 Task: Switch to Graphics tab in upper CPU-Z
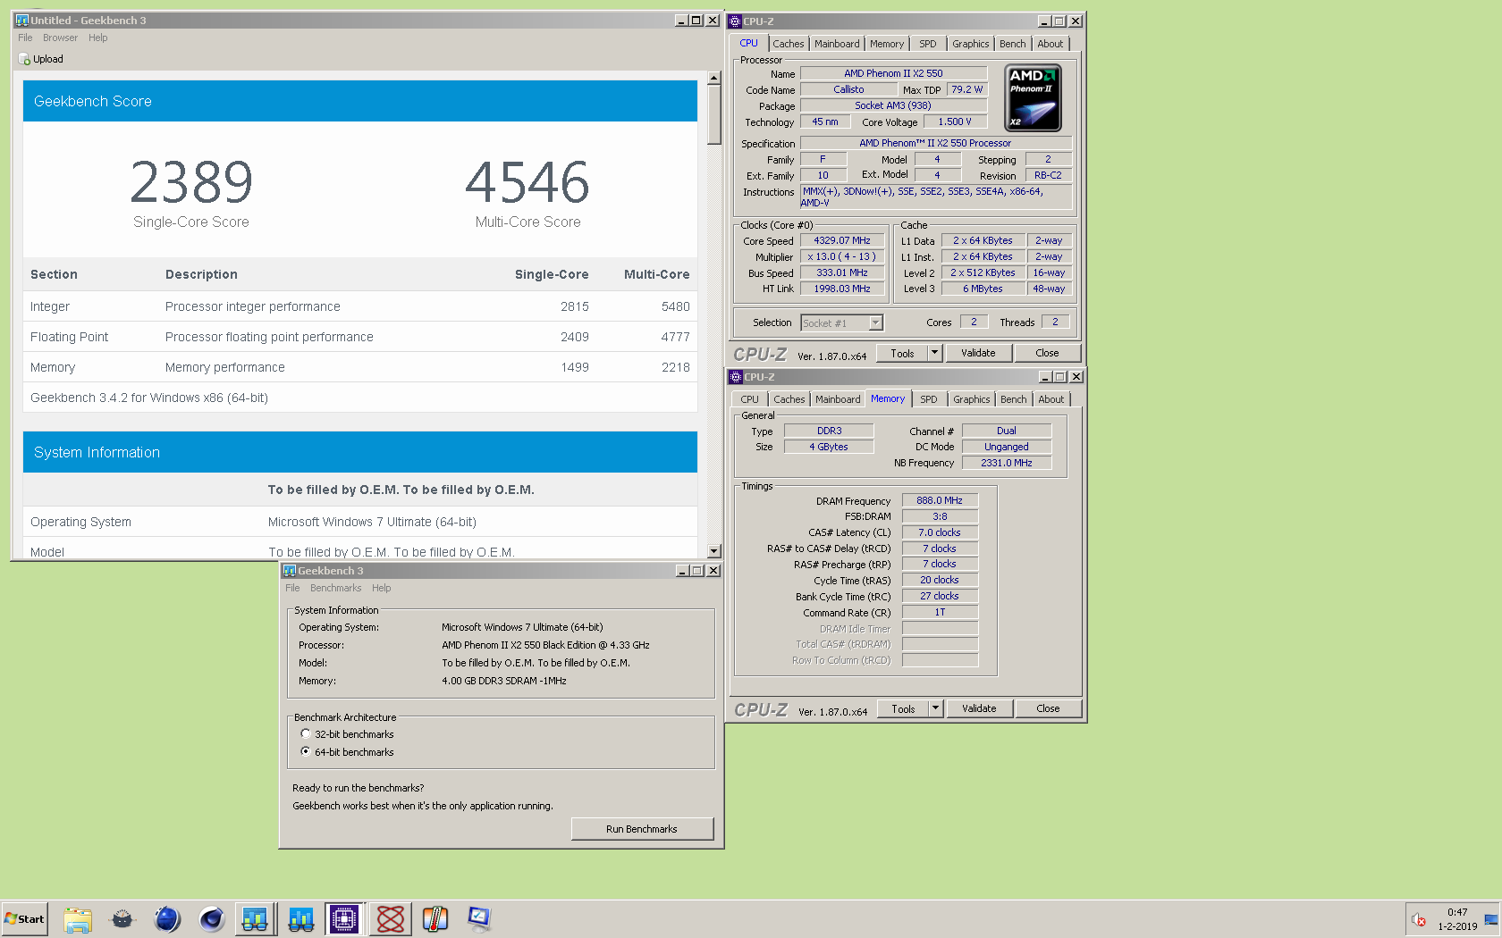pyautogui.click(x=970, y=44)
